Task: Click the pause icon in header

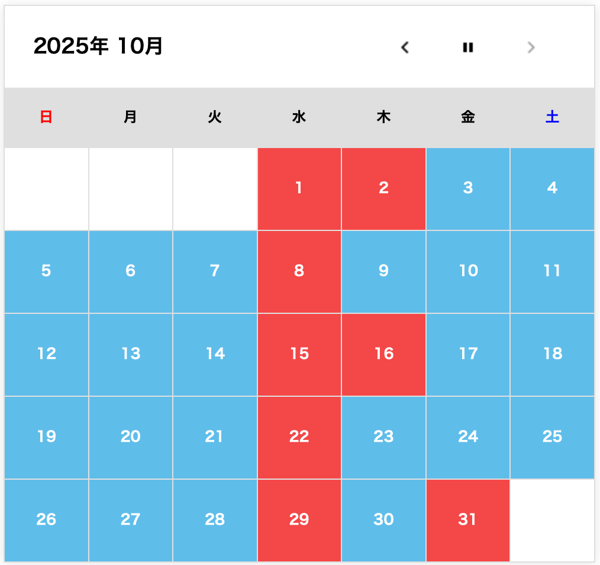Action: (468, 47)
